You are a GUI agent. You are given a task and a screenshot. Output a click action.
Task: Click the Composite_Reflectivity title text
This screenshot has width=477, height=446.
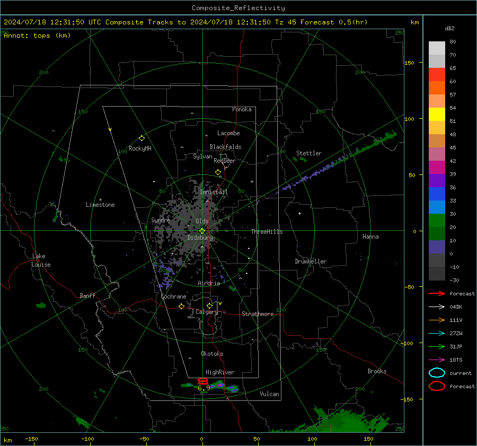[238, 8]
